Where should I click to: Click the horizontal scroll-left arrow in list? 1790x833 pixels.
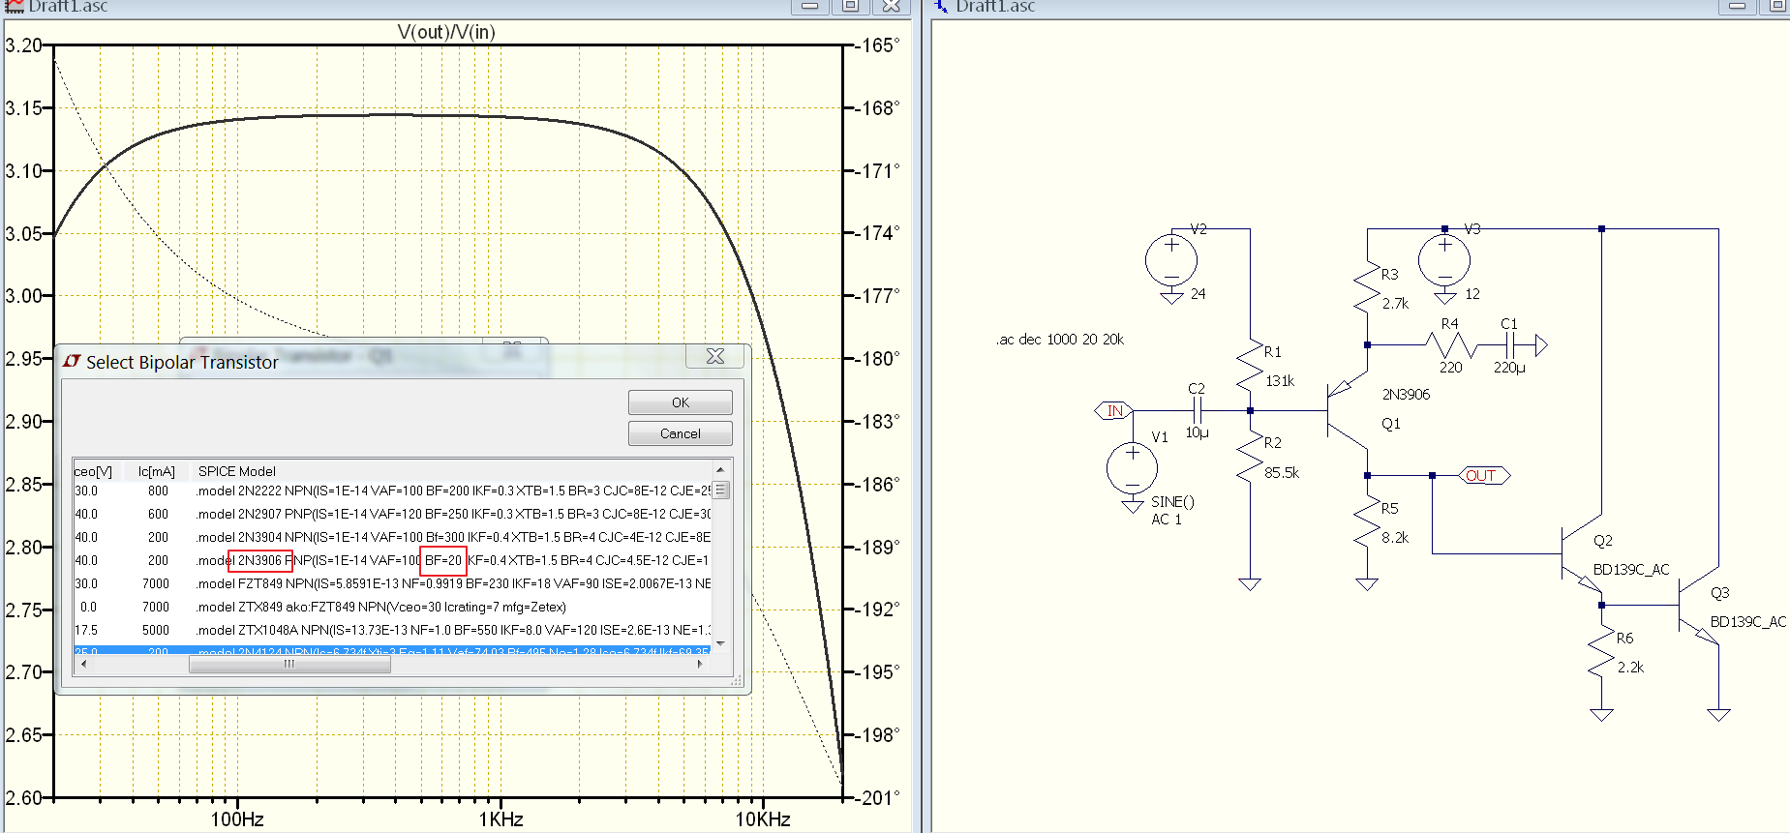pyautogui.click(x=83, y=664)
